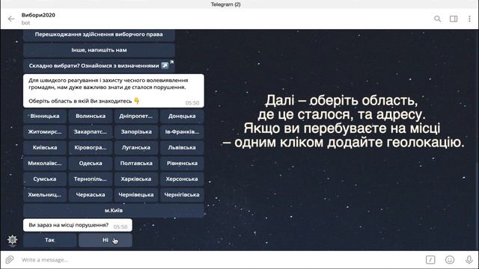
Task: Open chat search magnifier icon
Action: [x=437, y=19]
